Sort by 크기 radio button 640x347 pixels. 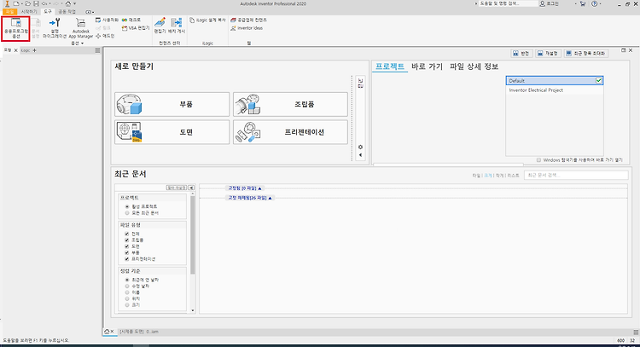(x=127, y=304)
